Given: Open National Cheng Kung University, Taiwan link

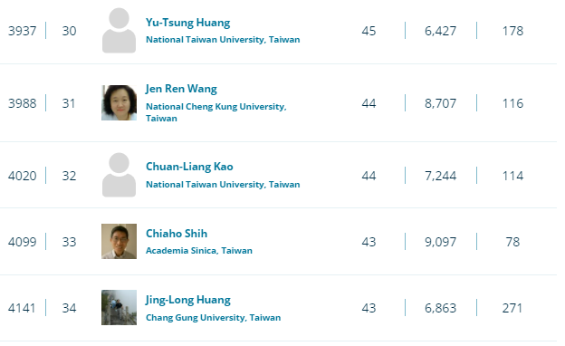Looking at the screenshot, I should pos(215,112).
